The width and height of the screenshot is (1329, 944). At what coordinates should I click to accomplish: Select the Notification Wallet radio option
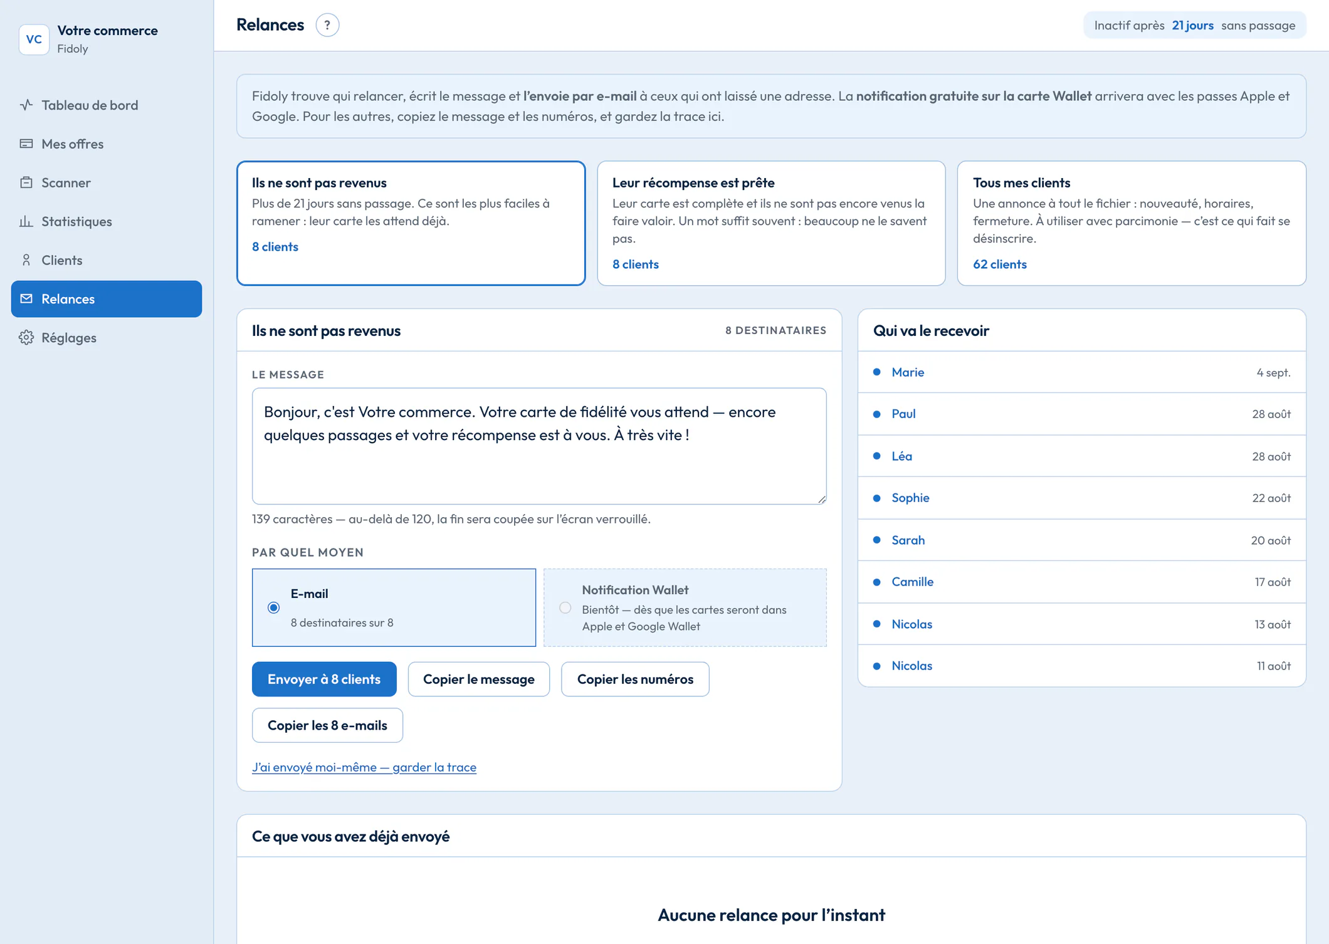click(565, 607)
